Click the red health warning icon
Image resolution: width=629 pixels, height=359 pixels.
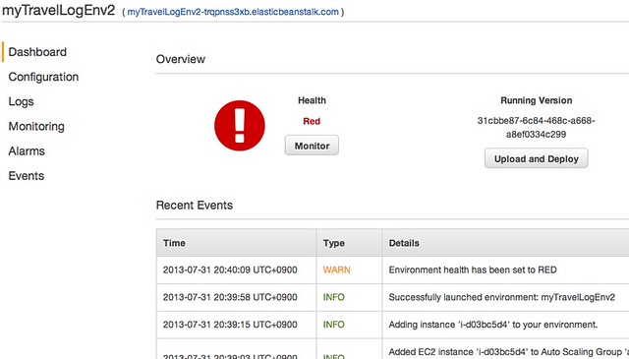point(240,126)
